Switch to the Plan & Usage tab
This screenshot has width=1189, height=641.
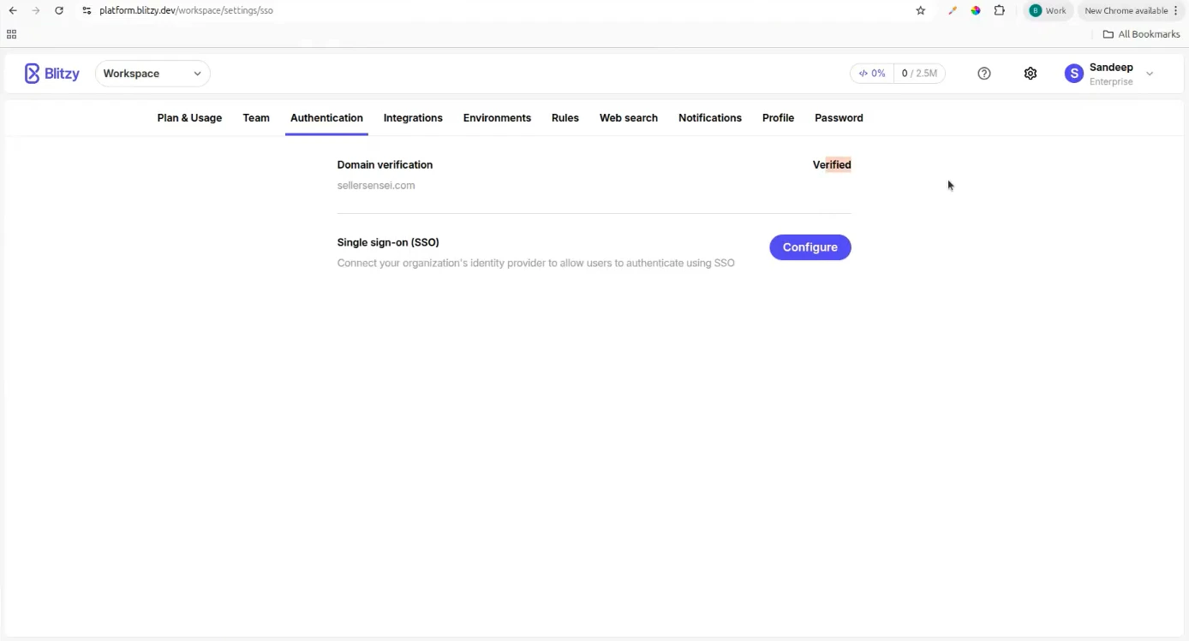189,118
